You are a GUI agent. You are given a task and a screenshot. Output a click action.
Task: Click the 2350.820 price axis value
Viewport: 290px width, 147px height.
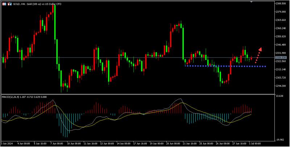pyautogui.click(x=281, y=36)
